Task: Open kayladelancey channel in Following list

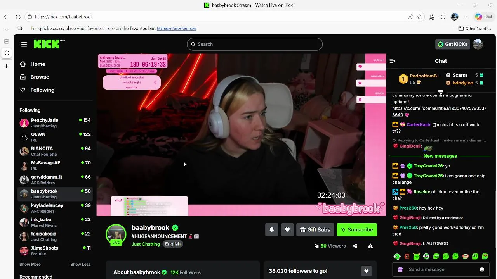Action: pyautogui.click(x=55, y=208)
